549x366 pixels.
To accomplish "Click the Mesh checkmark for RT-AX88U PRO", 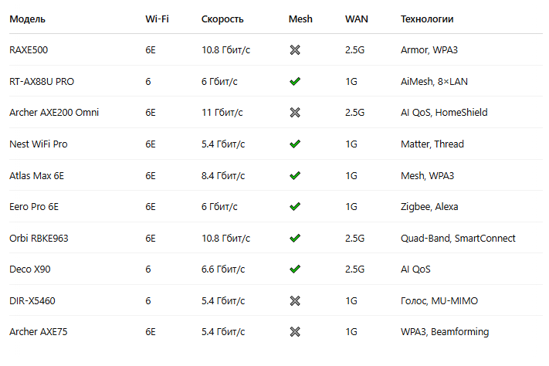I will pyautogui.click(x=294, y=81).
